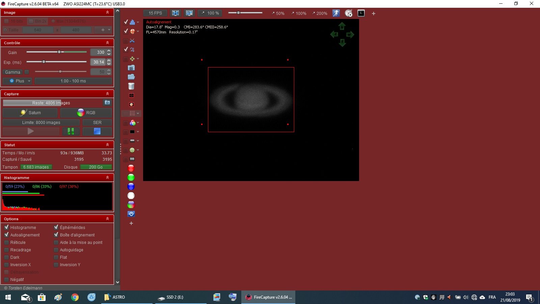Click the red channel ball icon
The width and height of the screenshot is (540, 304).
pos(131,168)
